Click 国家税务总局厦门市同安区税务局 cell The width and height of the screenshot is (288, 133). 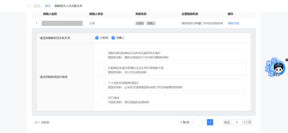click(x=202, y=23)
